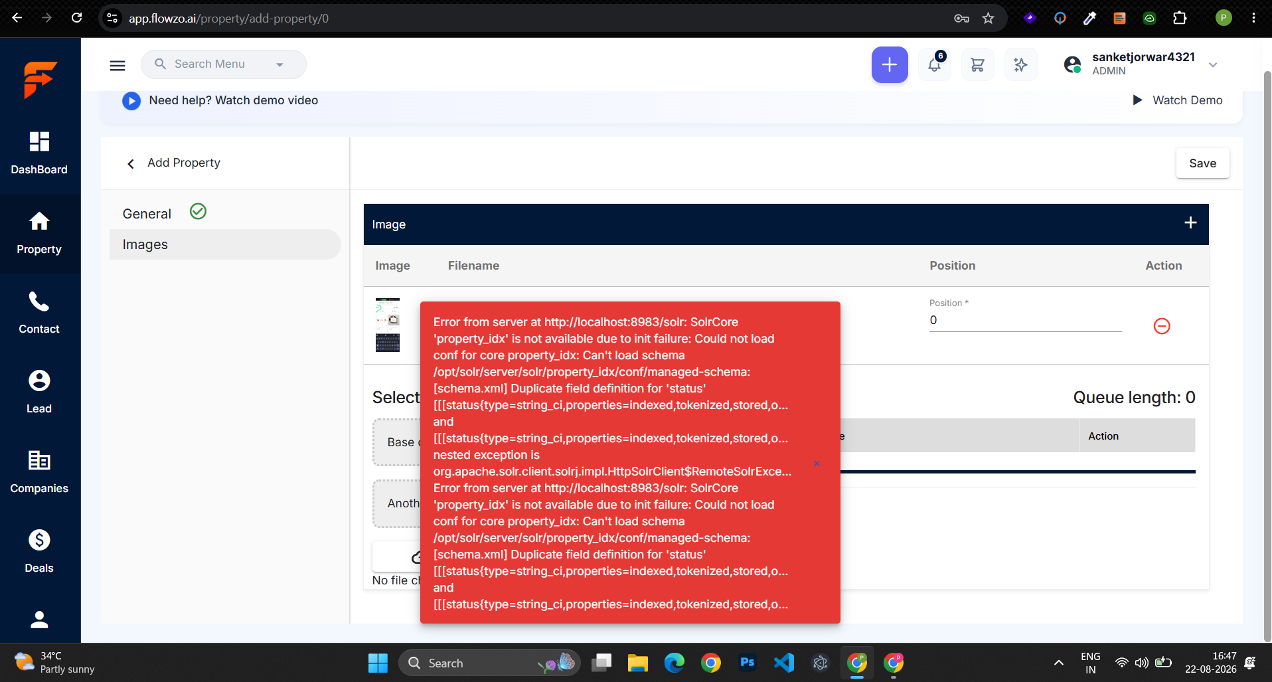The image size is (1272, 682).
Task: Click the AI sparkle icon
Action: coord(1020,64)
